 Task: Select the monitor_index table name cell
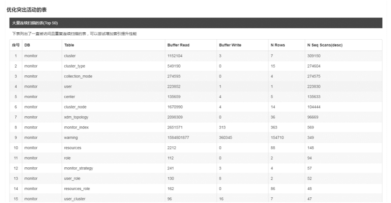(76, 127)
